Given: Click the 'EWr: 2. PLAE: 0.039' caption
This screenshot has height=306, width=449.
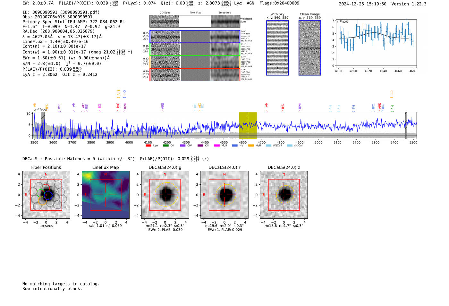Looking at the screenshot, I should click(x=165, y=230).
